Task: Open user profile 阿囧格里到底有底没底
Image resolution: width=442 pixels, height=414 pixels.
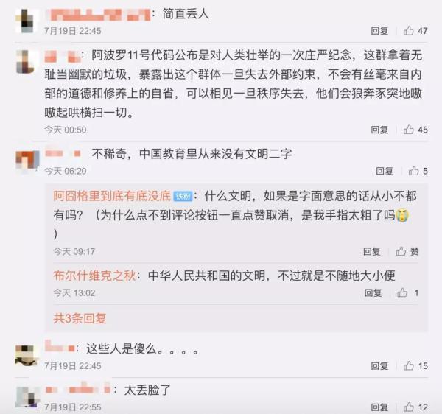Action: 112,196
